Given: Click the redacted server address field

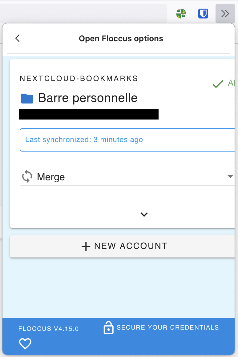Looking at the screenshot, I should coord(89,114).
